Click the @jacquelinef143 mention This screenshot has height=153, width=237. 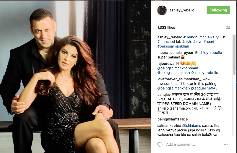coord(204,88)
